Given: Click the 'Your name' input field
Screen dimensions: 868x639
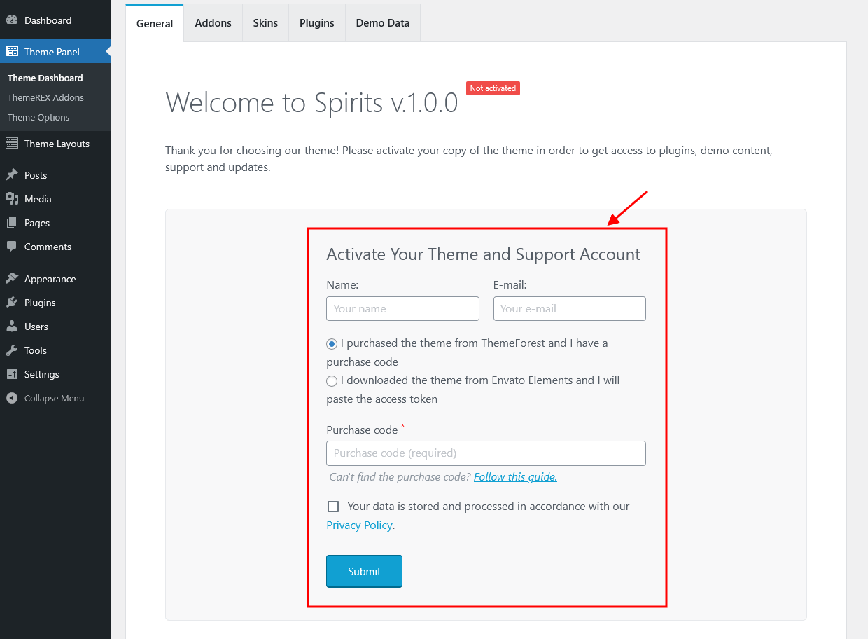Looking at the screenshot, I should click(402, 308).
